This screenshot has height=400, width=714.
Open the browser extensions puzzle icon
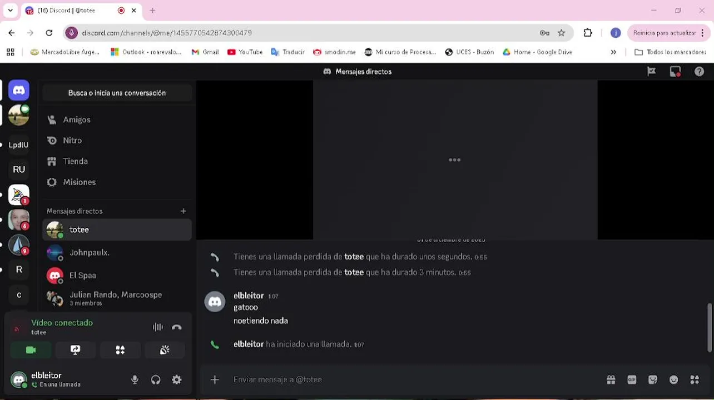pos(588,33)
